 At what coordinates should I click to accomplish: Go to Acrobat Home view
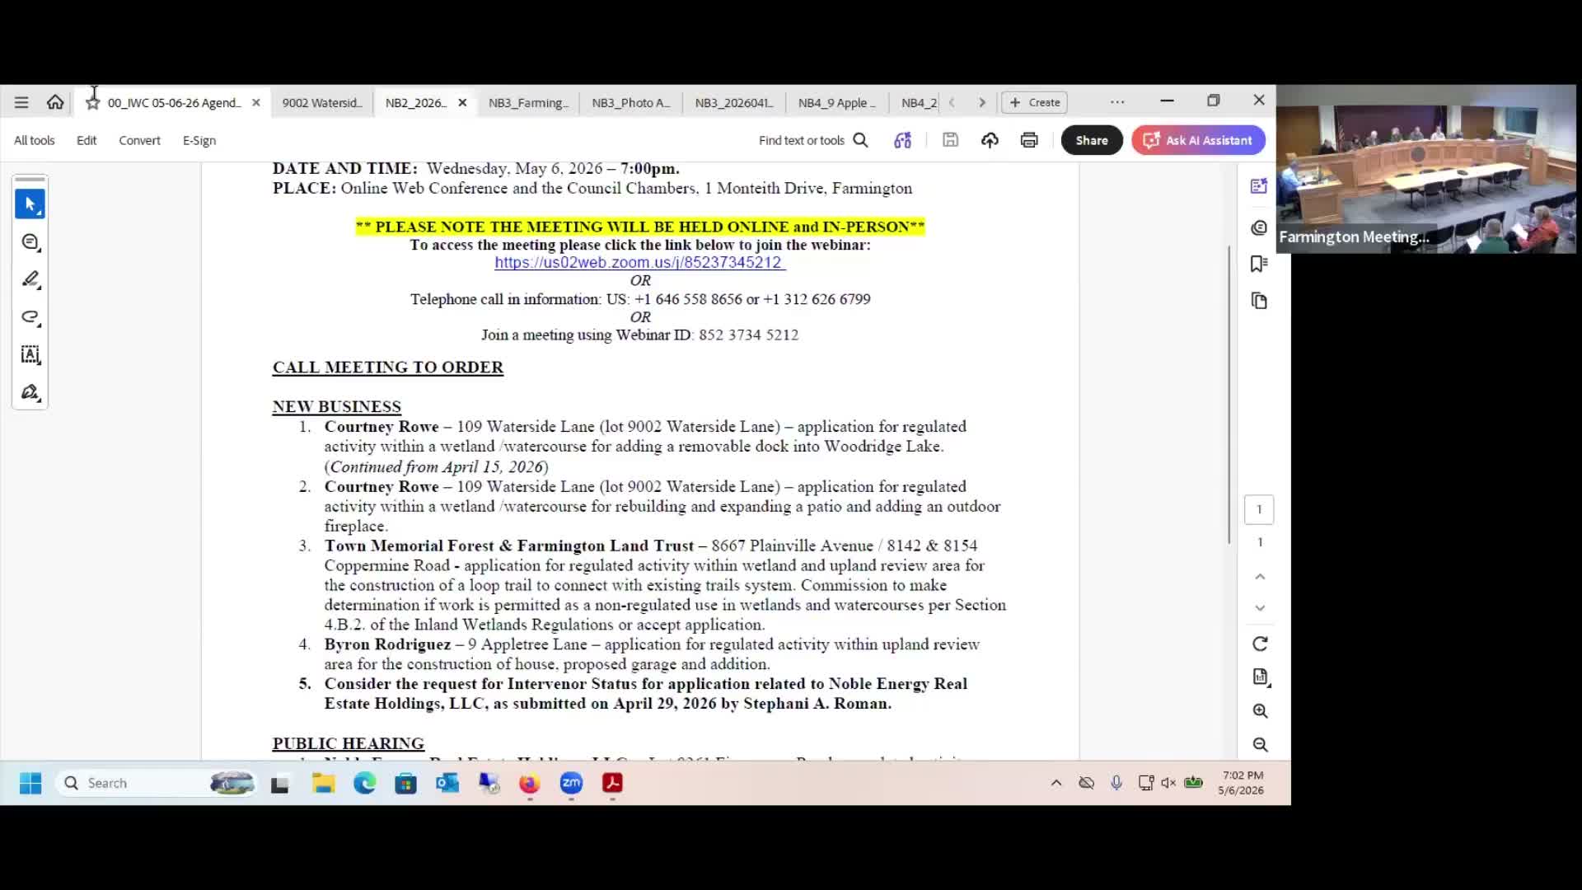(55, 102)
